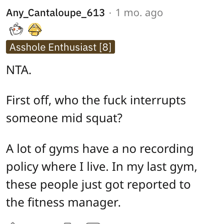Click the line 'First off, who the fuck interrupts'

click(96, 101)
